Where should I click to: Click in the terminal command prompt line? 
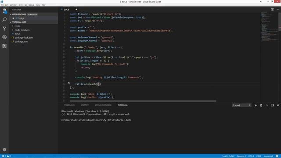tap(96, 120)
